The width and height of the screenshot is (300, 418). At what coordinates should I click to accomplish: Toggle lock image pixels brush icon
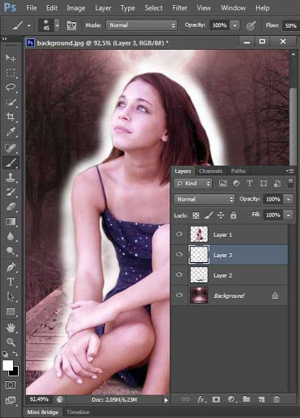click(x=208, y=216)
